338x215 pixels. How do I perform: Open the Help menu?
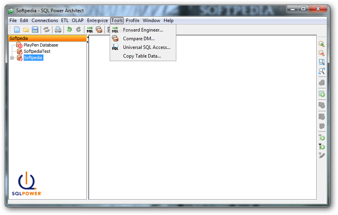pyautogui.click(x=168, y=21)
